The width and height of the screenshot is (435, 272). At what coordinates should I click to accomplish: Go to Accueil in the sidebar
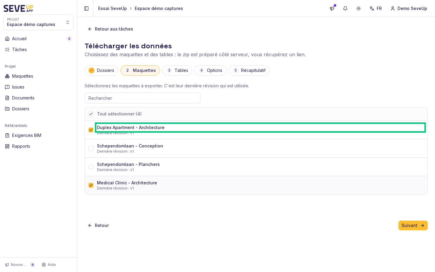tap(38, 39)
